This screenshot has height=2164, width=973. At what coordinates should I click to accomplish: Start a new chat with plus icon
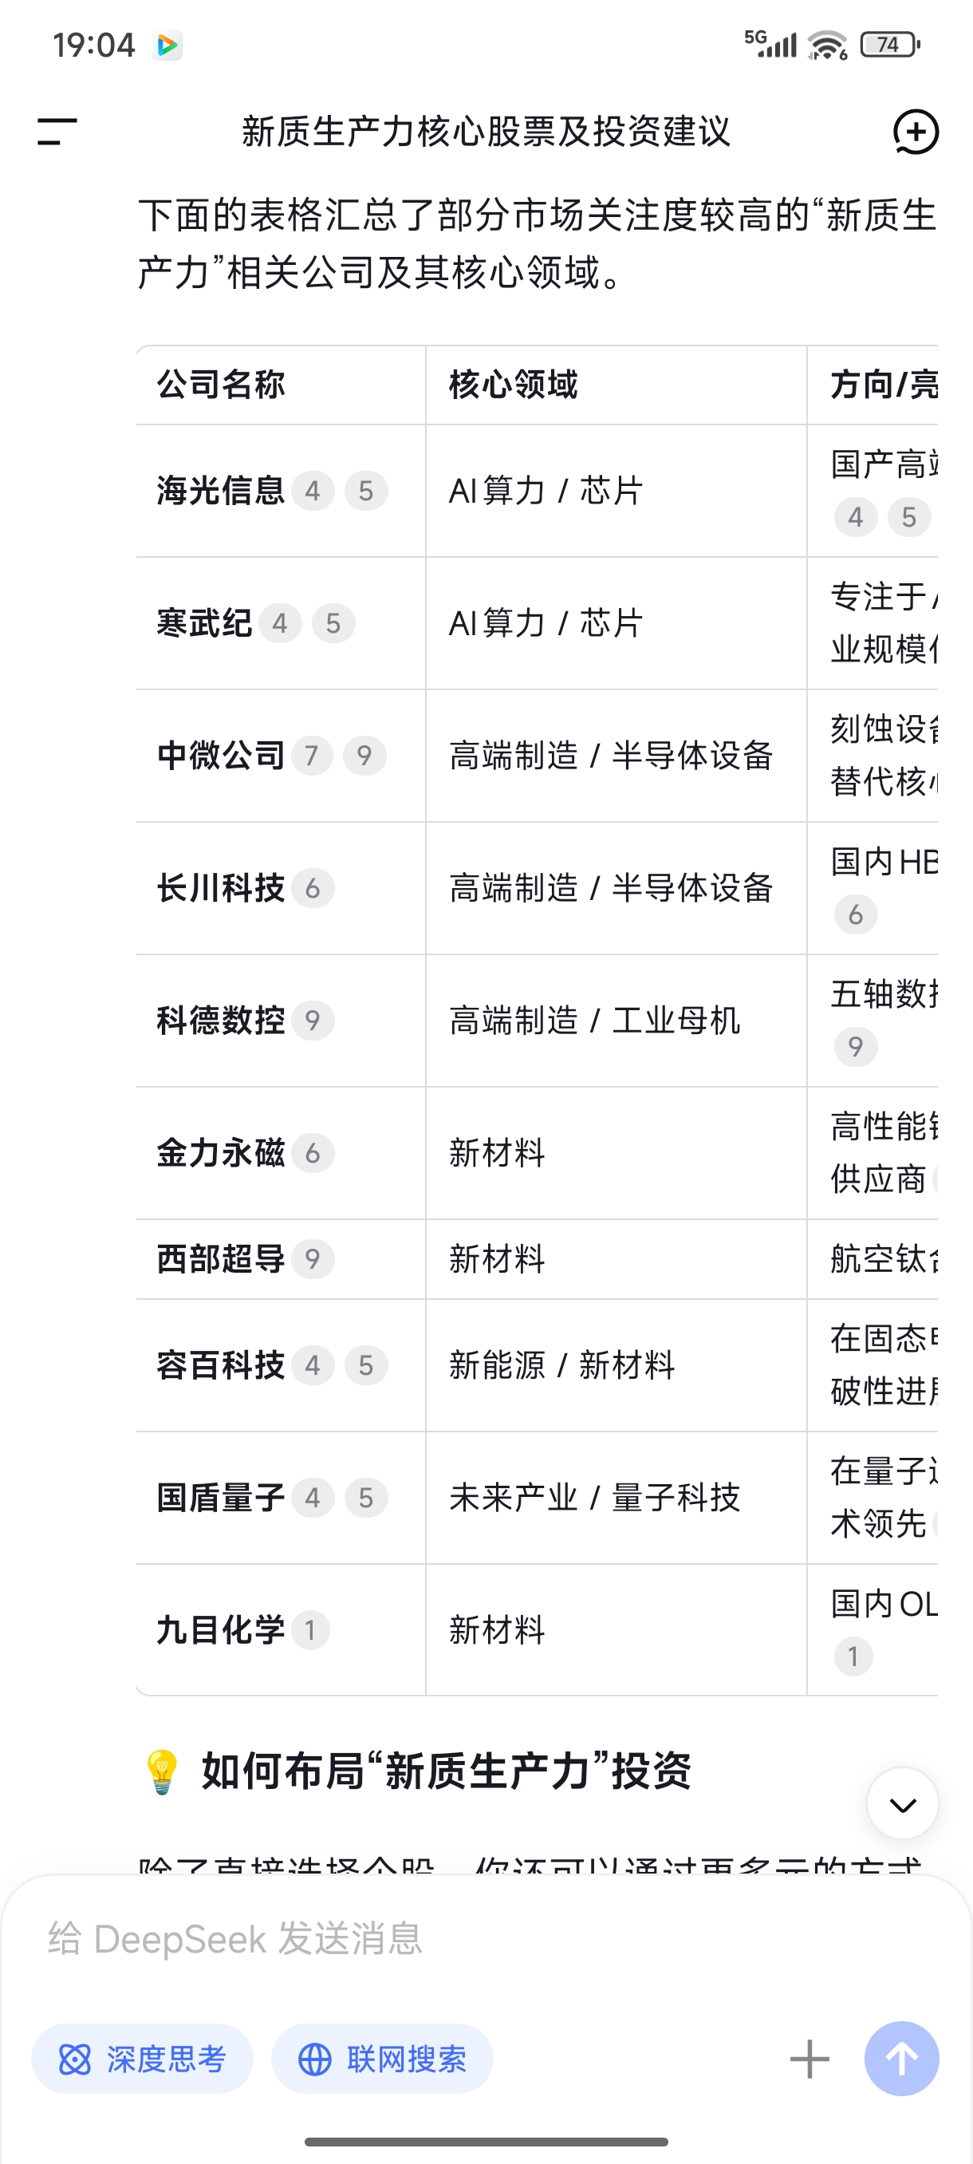click(x=915, y=132)
